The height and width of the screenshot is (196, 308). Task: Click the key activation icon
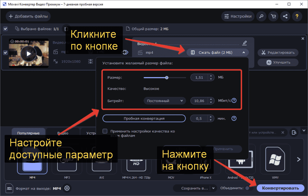(x=261, y=16)
